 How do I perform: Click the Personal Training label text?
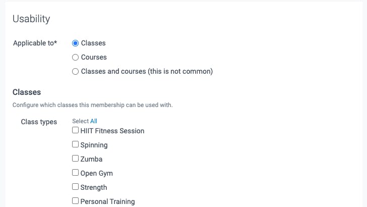point(108,201)
